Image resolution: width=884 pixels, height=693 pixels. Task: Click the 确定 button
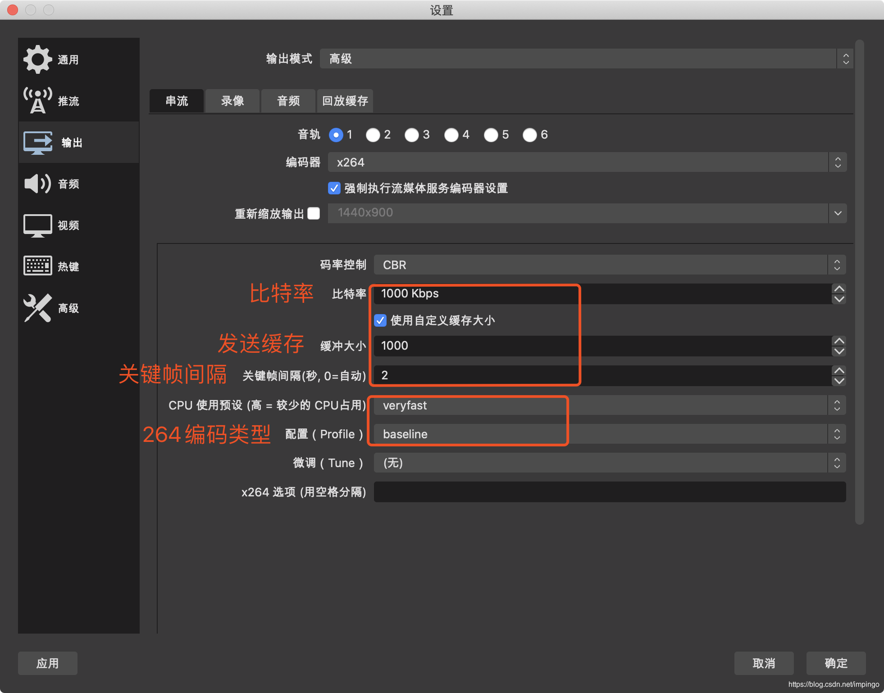[x=836, y=663]
